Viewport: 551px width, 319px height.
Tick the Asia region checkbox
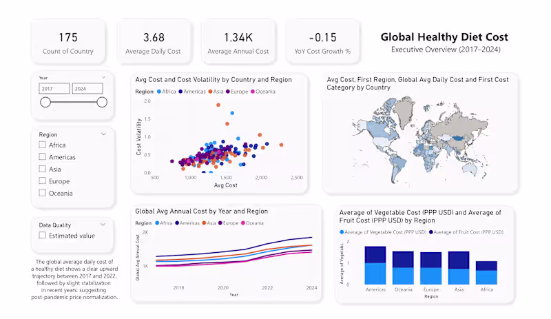point(42,169)
